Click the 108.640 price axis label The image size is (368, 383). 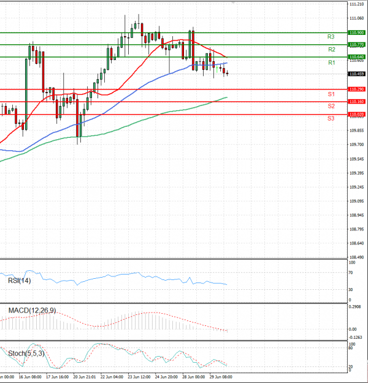(x=356, y=243)
